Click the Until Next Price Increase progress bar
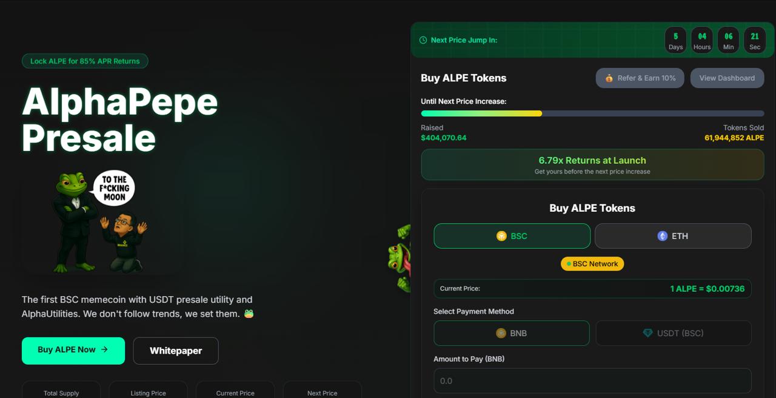 coord(592,113)
